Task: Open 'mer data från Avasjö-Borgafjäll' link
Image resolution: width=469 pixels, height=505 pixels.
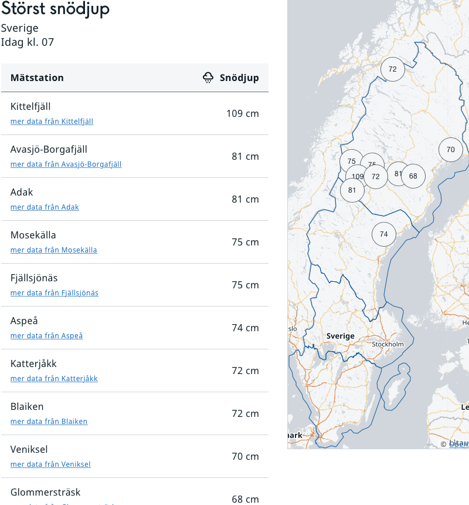Action: click(66, 164)
